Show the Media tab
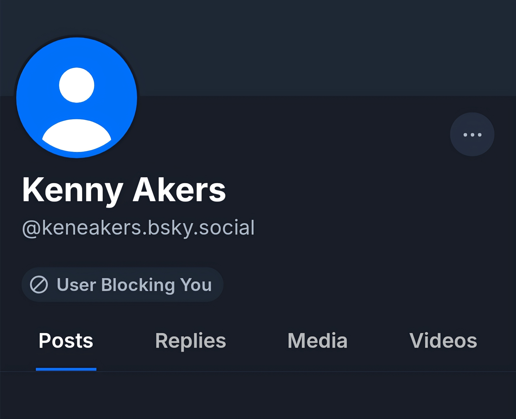This screenshot has height=419, width=516. pos(317,341)
